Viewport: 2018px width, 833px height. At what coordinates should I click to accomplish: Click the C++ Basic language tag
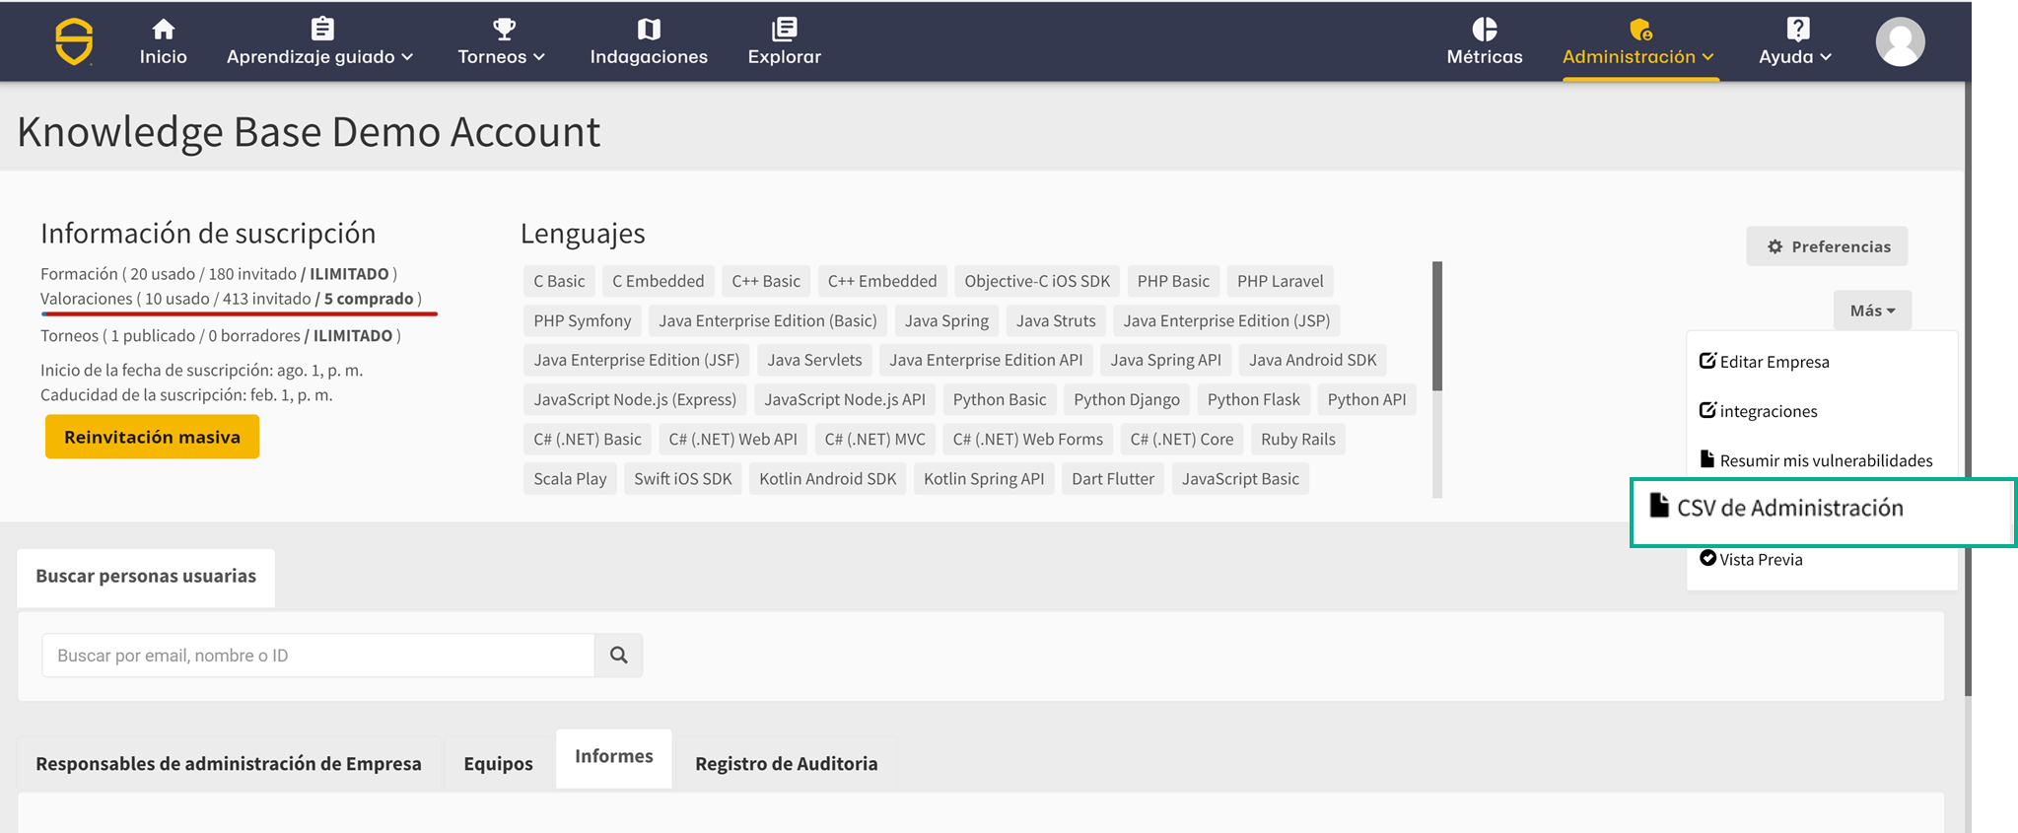pos(766,281)
